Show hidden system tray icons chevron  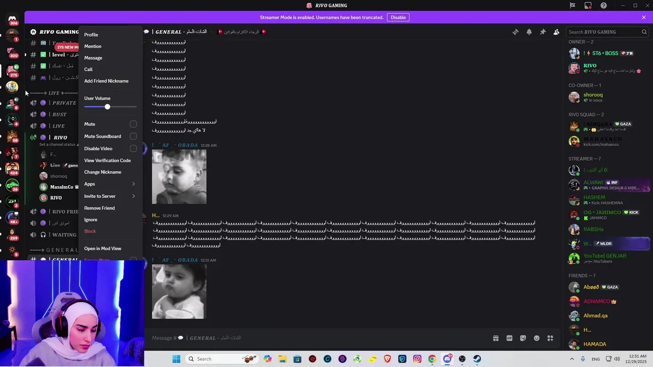[x=571, y=359]
